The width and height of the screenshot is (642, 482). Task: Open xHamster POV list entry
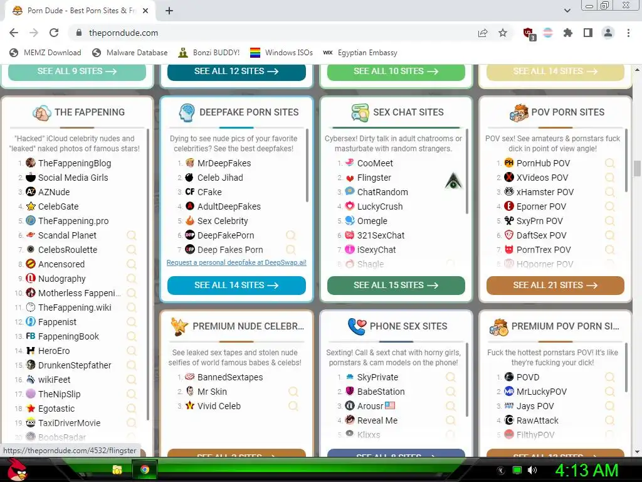(545, 192)
